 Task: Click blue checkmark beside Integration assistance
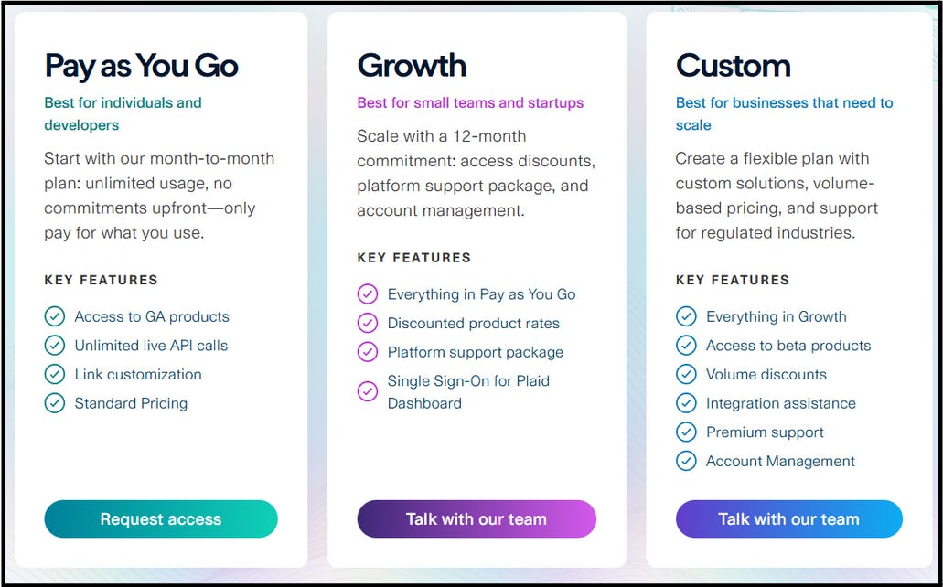(686, 403)
